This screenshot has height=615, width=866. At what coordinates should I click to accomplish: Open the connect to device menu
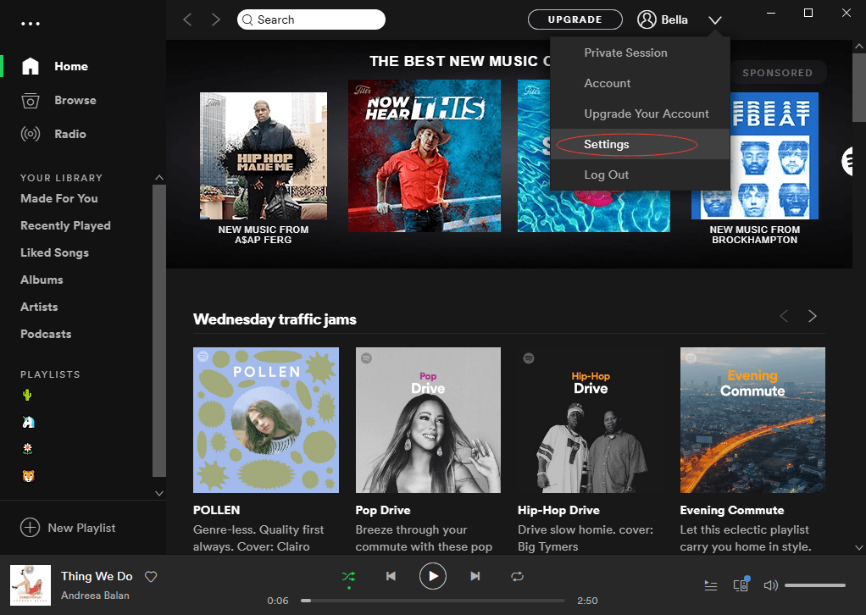point(741,585)
